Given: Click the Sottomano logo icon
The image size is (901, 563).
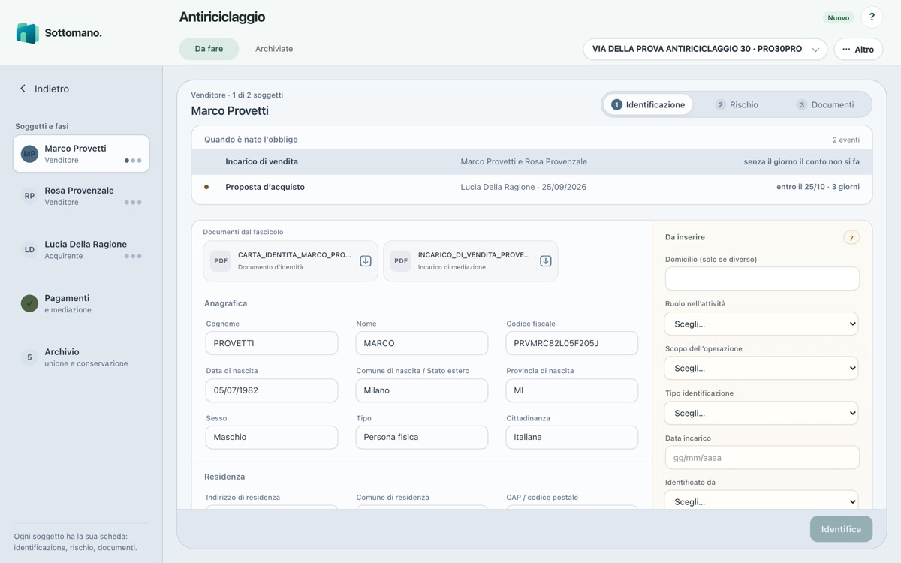Looking at the screenshot, I should (27, 33).
